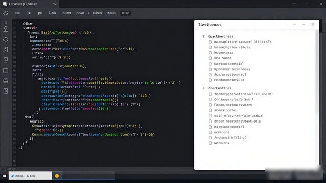This screenshot has height=183, width=326.
Task: Open the "zous" toolbar item
Action: pos(112,13)
